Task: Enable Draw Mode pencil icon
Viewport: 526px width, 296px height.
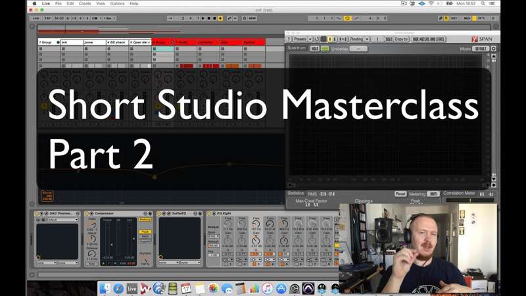Action: [x=441, y=18]
